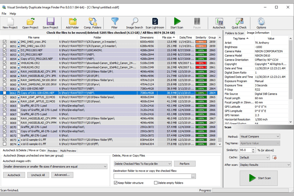The image size is (294, 196).
Task: Open the File menu
Action: (4, 13)
